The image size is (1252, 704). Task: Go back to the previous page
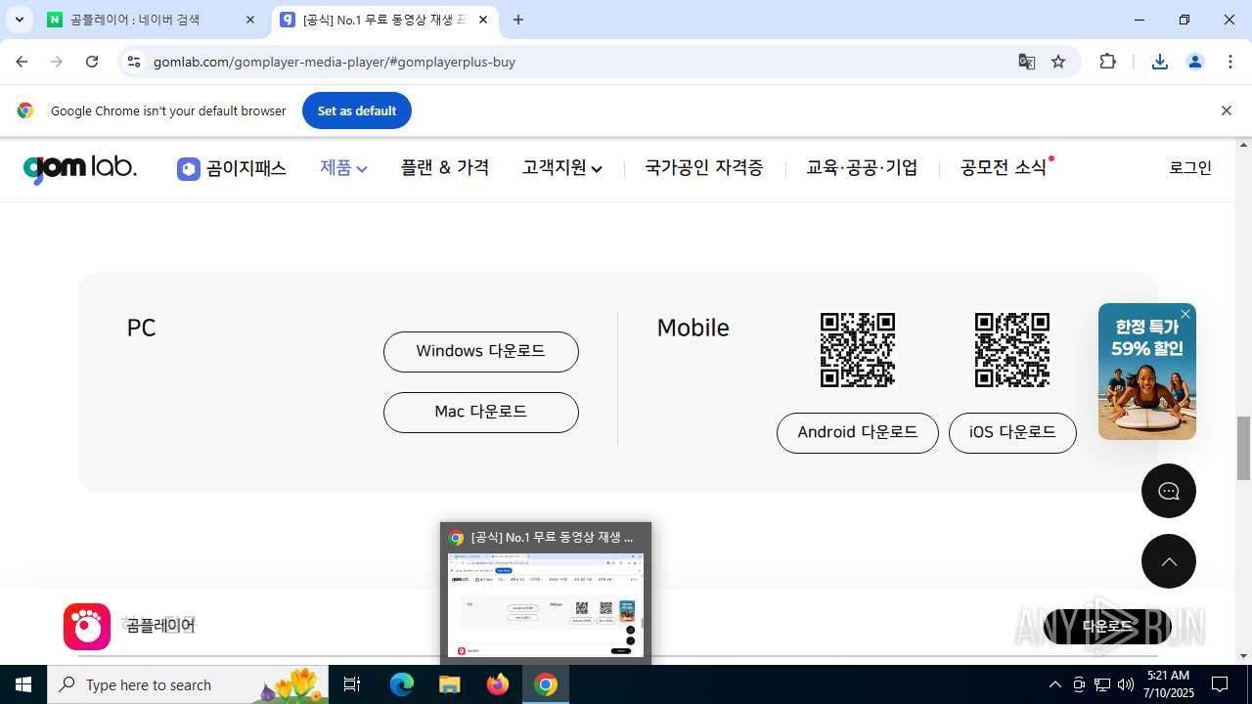[x=22, y=62]
